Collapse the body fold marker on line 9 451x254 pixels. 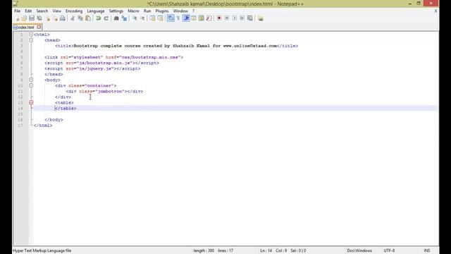(31, 80)
